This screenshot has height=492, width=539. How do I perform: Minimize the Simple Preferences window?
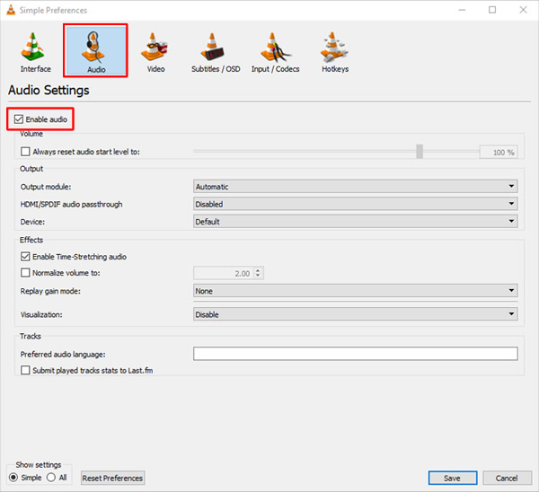pos(462,10)
